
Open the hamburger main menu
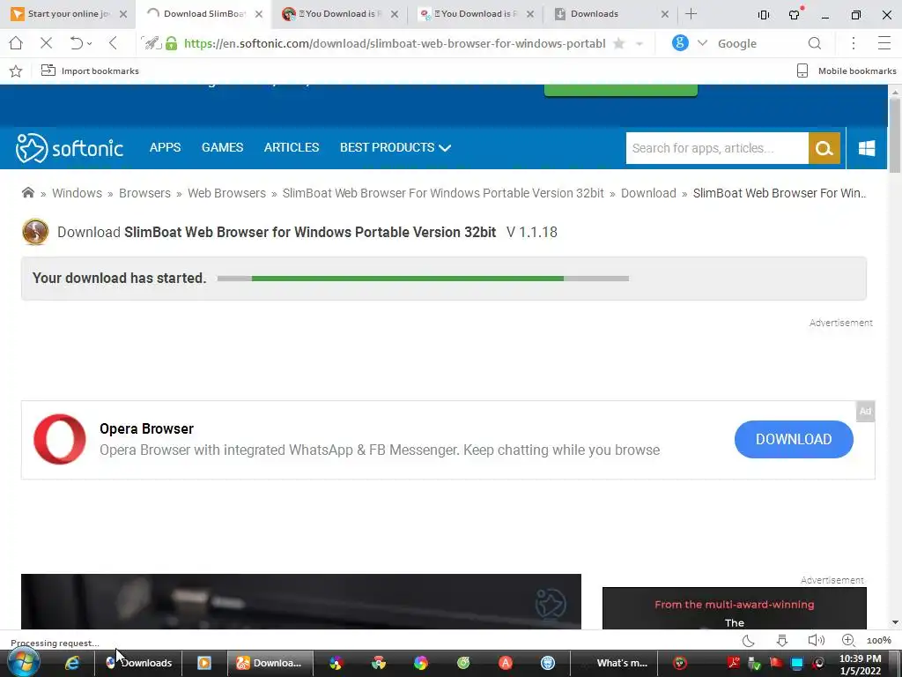pos(884,43)
